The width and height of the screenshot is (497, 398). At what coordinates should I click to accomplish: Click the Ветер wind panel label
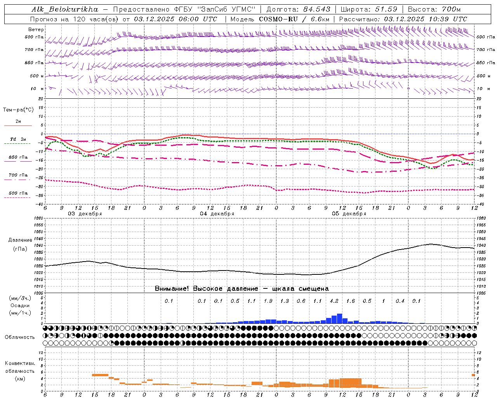pos(36,30)
